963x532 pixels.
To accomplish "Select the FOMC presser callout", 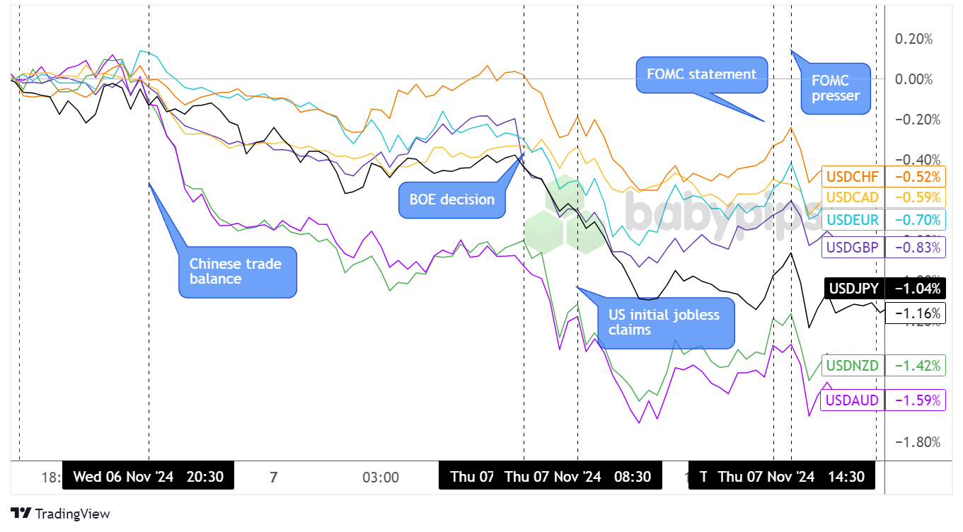I will tap(835, 88).
